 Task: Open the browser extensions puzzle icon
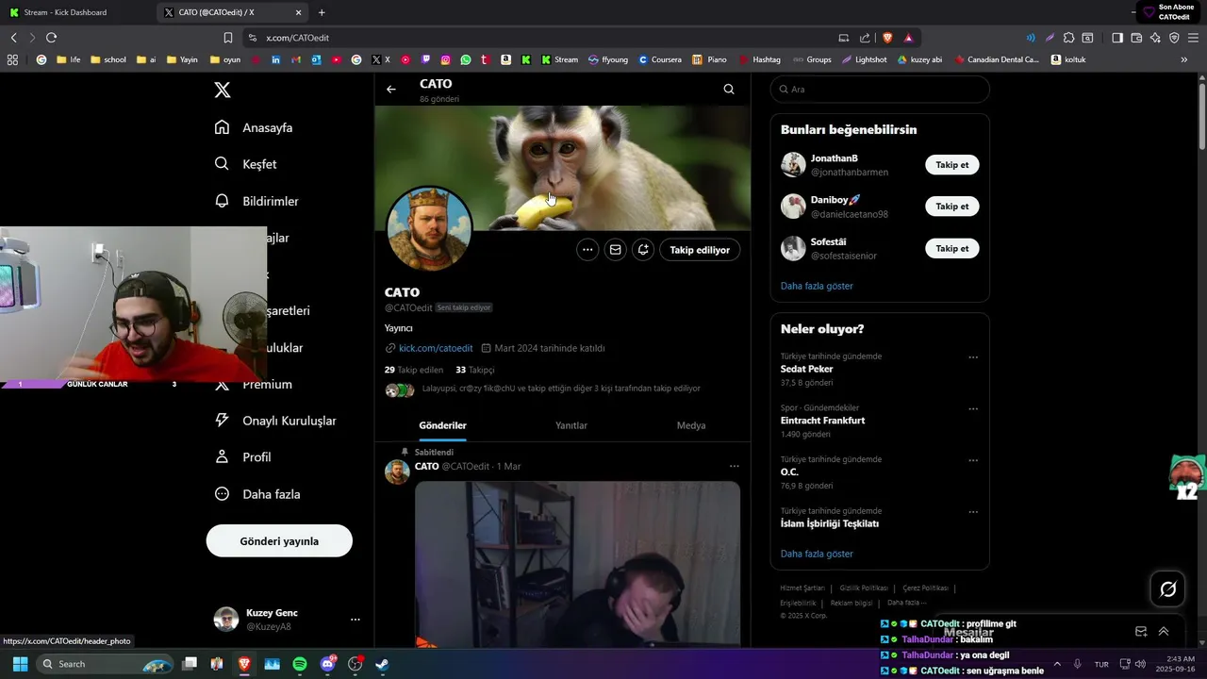[x=1068, y=38]
